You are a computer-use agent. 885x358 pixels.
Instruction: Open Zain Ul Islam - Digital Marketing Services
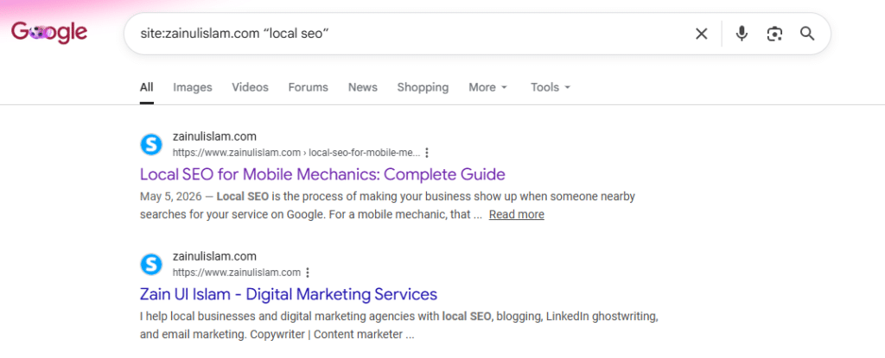pos(289,293)
